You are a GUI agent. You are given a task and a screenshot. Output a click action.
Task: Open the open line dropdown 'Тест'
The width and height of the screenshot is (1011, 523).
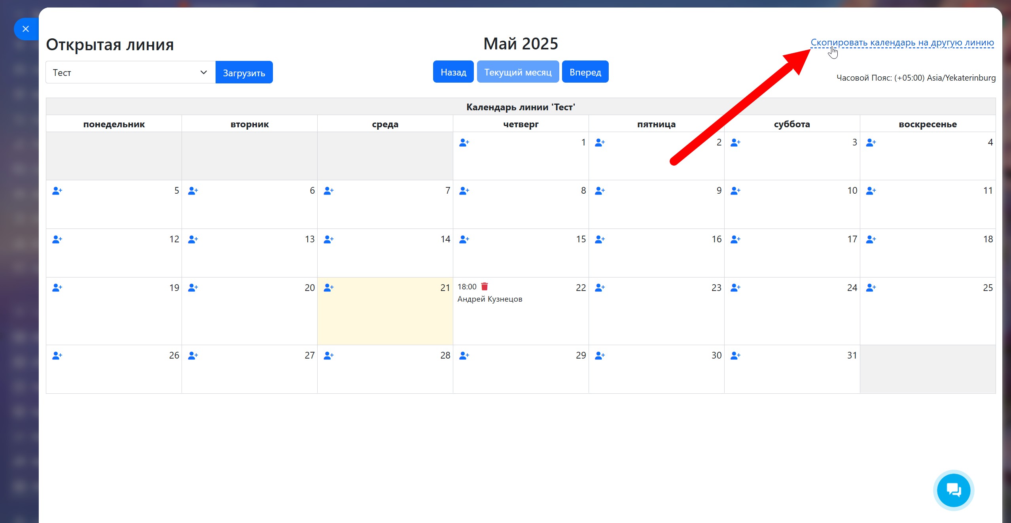click(x=130, y=72)
